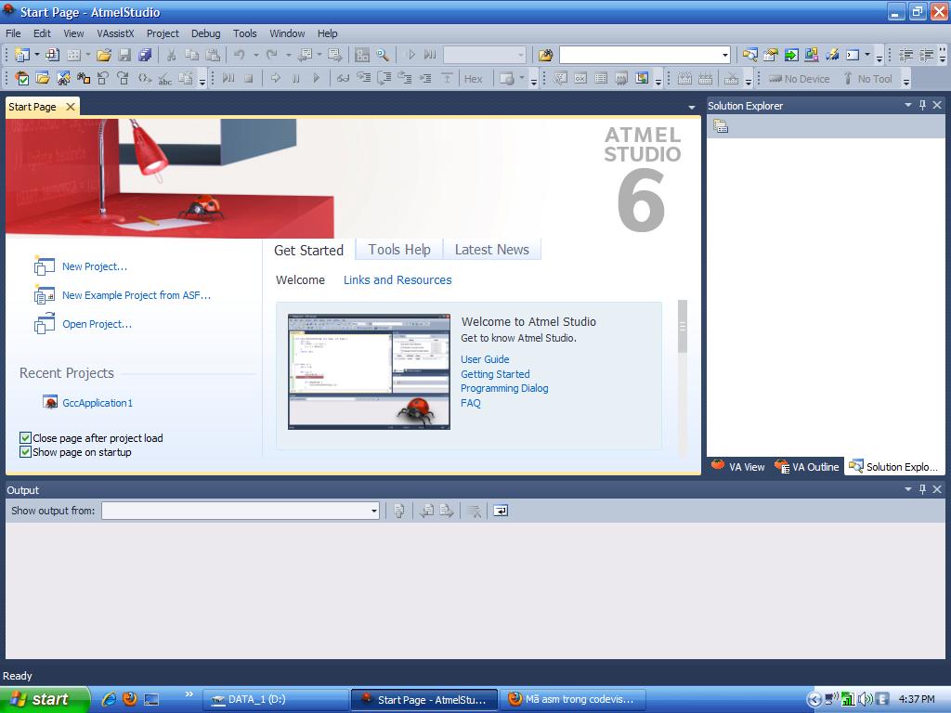Open the Tools menu
Screen dimensions: 951x713
[245, 33]
